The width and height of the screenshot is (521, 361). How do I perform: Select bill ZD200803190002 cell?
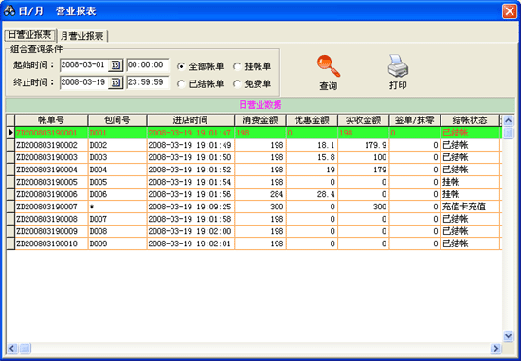[x=51, y=145]
